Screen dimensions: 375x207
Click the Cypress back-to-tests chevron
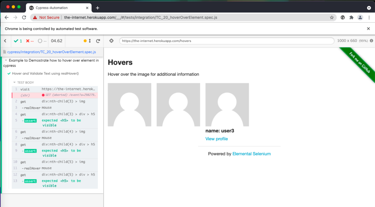click(x=5, y=41)
